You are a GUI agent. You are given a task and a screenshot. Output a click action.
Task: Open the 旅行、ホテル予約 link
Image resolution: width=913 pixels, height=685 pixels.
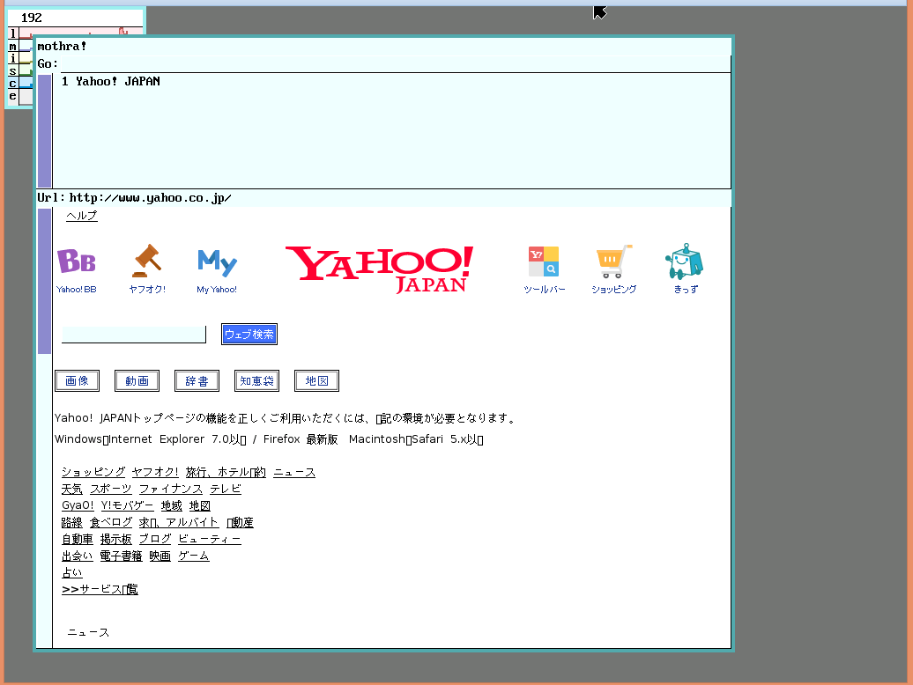click(x=226, y=472)
